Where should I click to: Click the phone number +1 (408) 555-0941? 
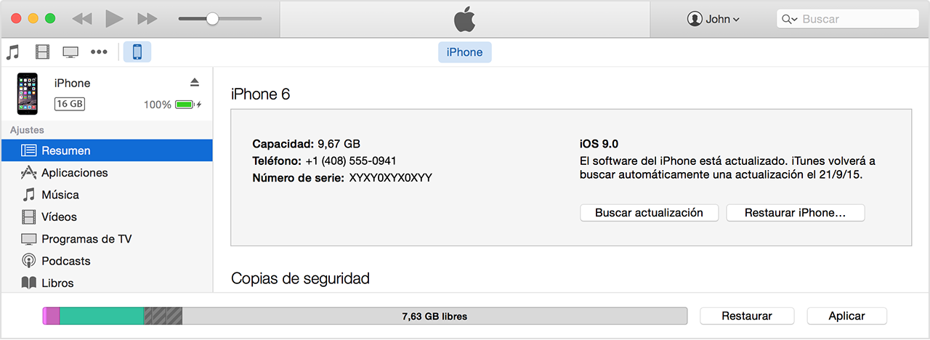pyautogui.click(x=351, y=161)
